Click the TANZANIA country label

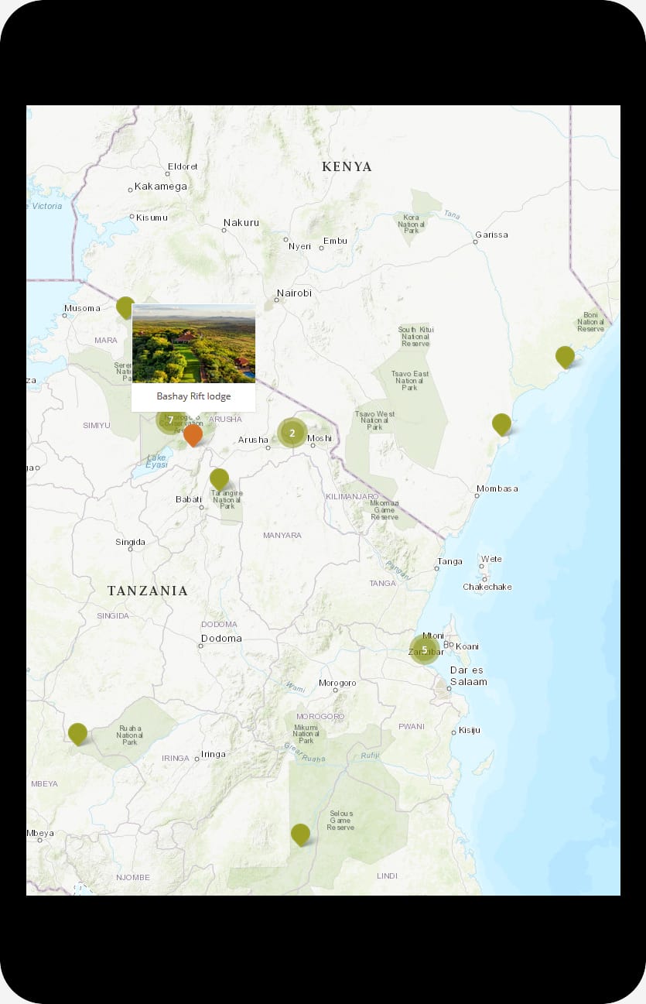coord(147,591)
